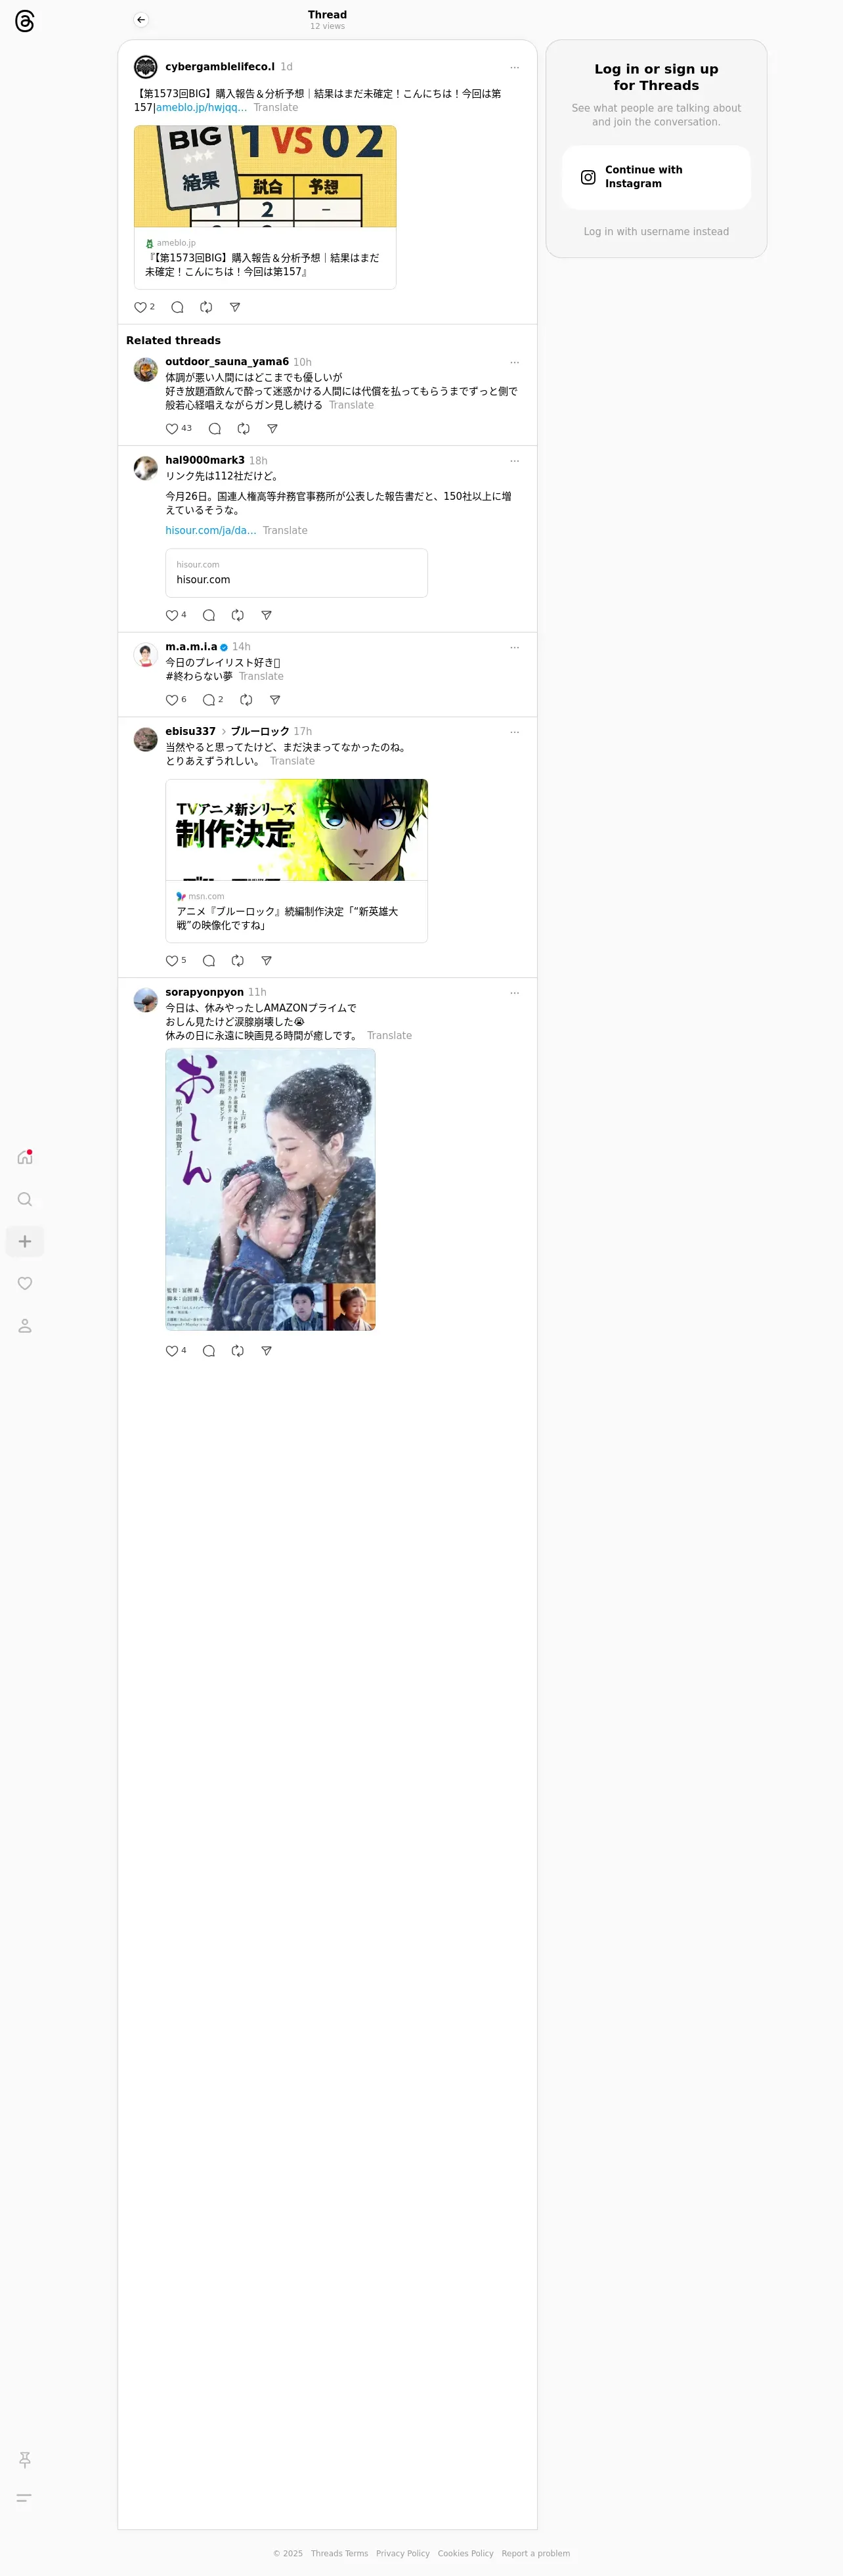Share the cybergamblelifeco.l post
The height and width of the screenshot is (2576, 843).
click(x=235, y=307)
